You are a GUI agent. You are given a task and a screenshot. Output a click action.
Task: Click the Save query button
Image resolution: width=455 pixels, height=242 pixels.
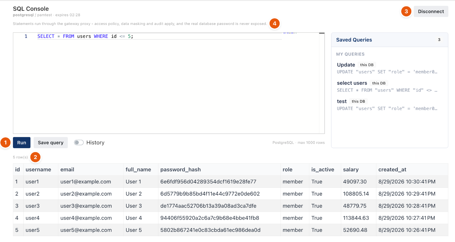pos(51,142)
